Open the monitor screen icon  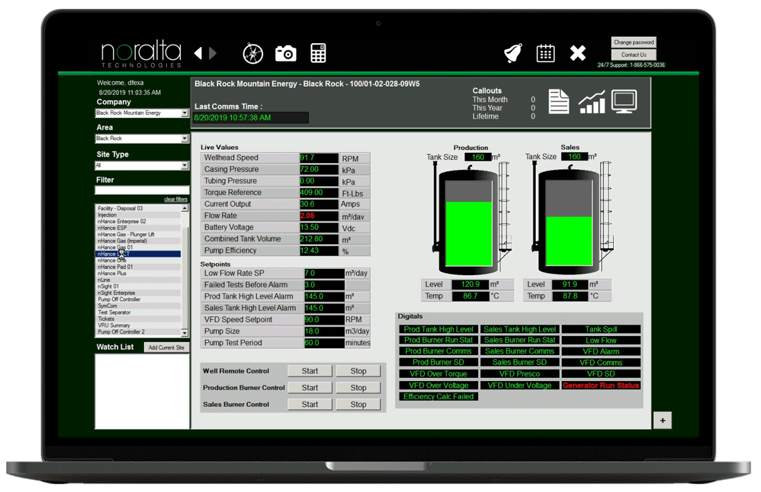(x=624, y=102)
